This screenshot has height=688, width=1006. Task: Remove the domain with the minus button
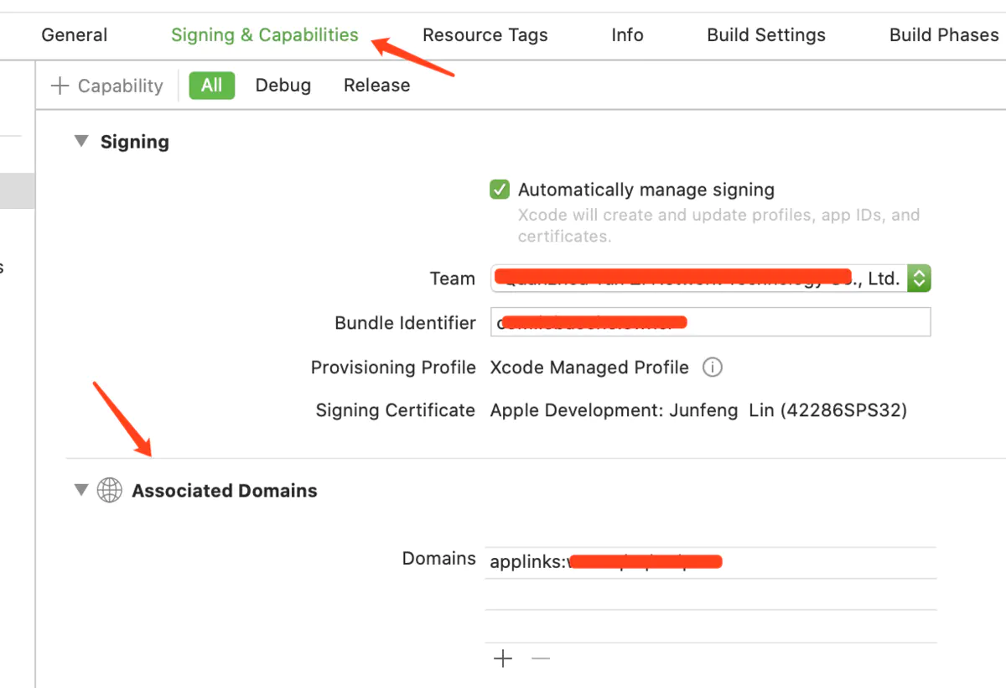click(x=541, y=659)
